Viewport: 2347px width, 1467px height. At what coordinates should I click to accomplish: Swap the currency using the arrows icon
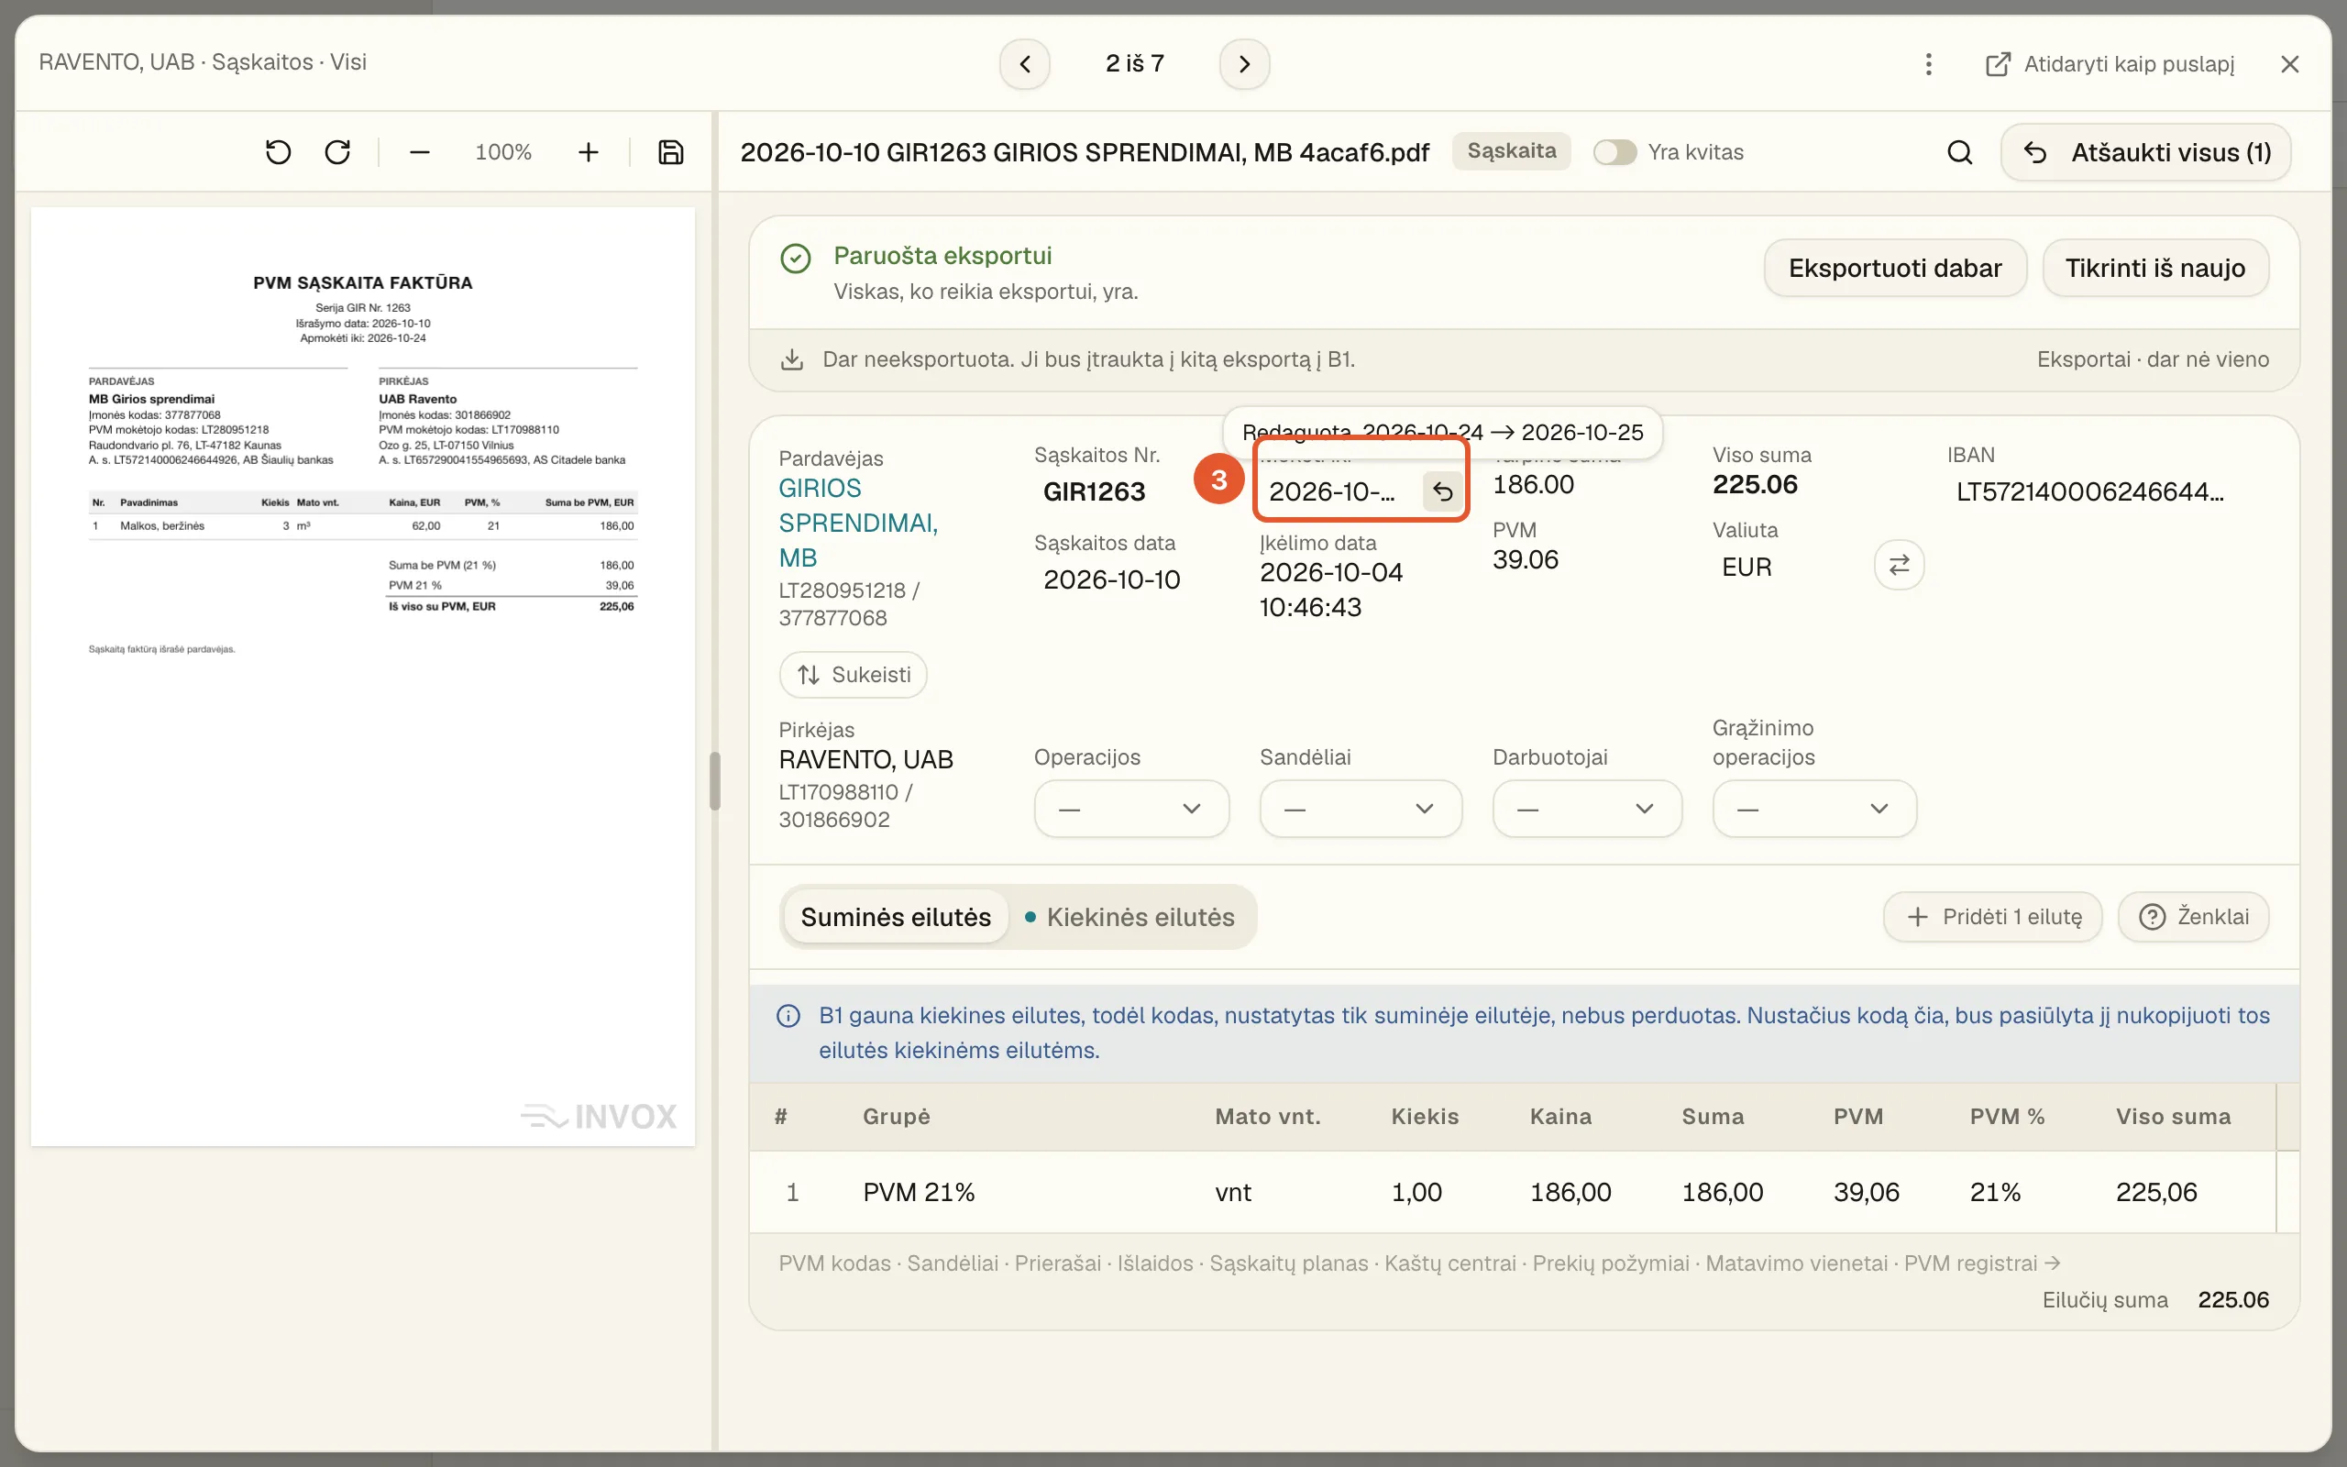pos(1899,565)
